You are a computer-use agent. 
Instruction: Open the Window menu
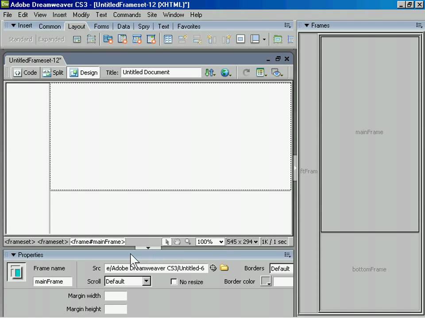point(174,15)
